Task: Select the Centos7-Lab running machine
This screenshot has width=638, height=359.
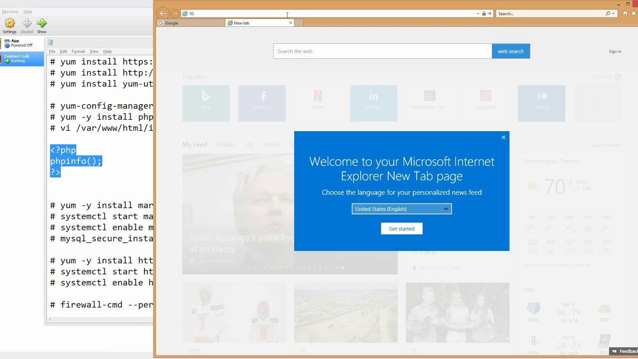Action: [x=22, y=59]
